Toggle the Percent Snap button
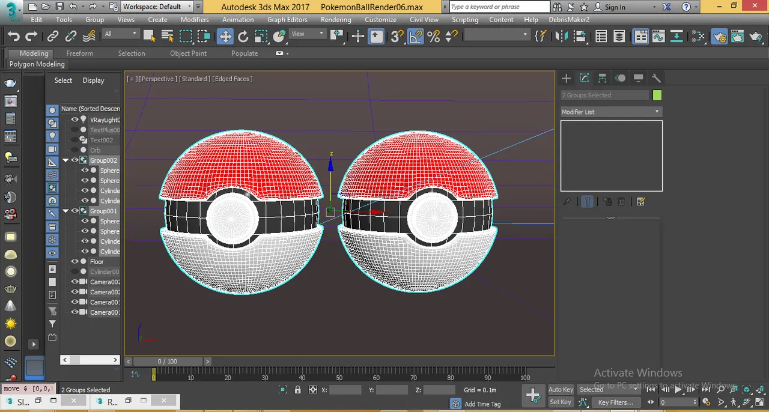The width and height of the screenshot is (769, 412). click(x=433, y=37)
